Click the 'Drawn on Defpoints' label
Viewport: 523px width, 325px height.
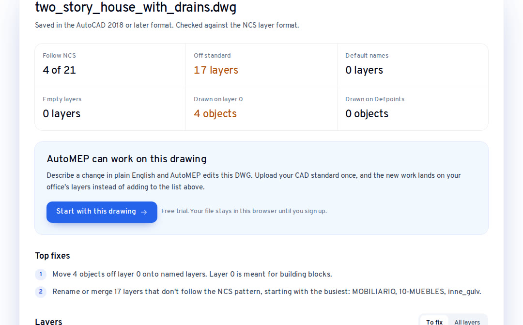pyautogui.click(x=375, y=99)
